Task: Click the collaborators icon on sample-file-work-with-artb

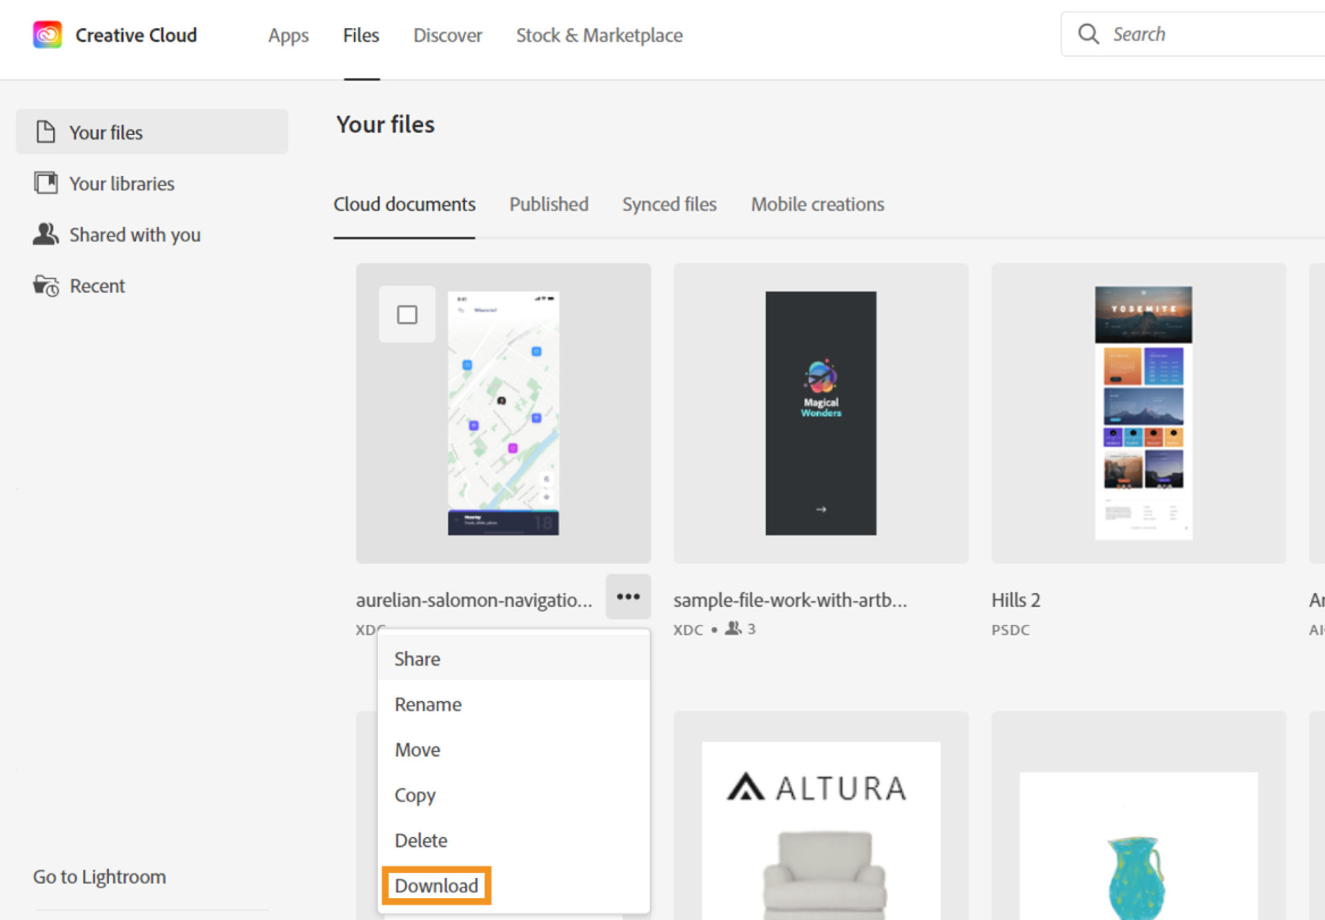Action: coord(732,628)
